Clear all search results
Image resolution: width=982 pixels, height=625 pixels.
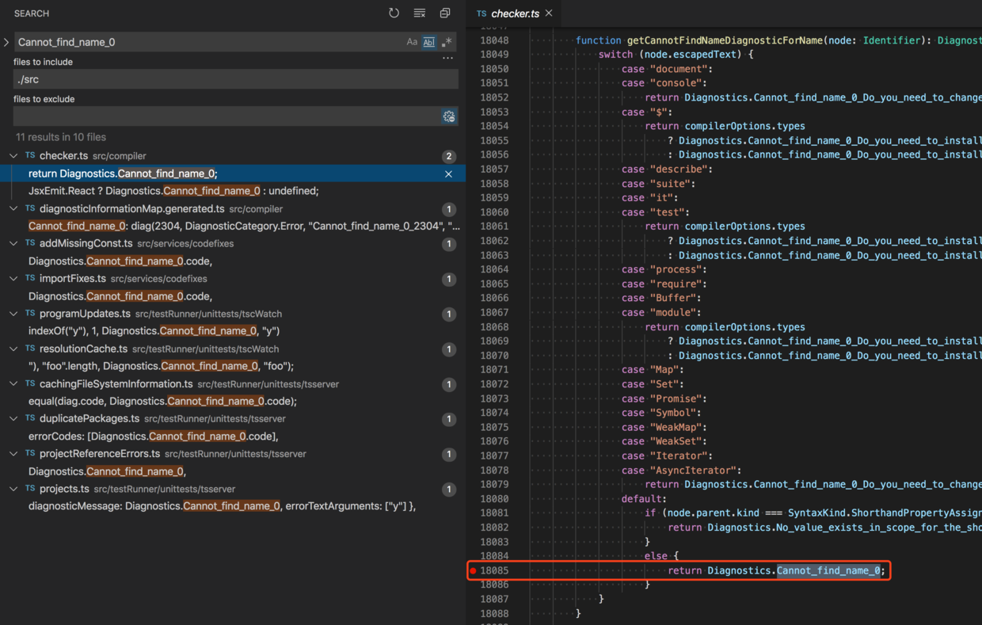(x=420, y=13)
